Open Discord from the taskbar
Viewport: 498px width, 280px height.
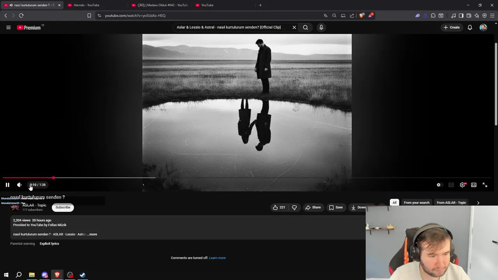click(x=45, y=275)
